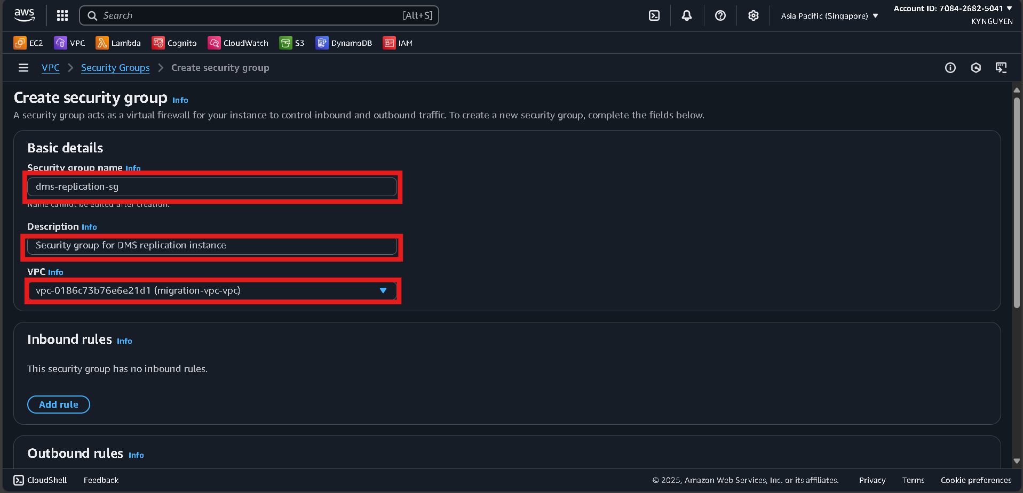Launch CloudShell from the top bar
The height and width of the screenshot is (493, 1023).
pyautogui.click(x=654, y=15)
